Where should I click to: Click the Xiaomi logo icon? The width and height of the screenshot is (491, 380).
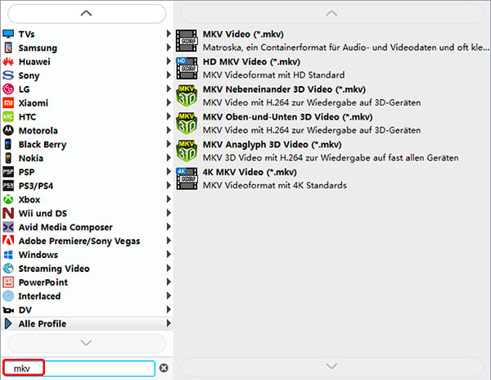pos(8,102)
